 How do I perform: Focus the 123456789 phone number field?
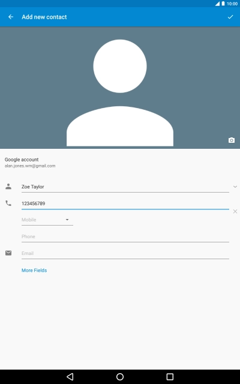(125, 204)
